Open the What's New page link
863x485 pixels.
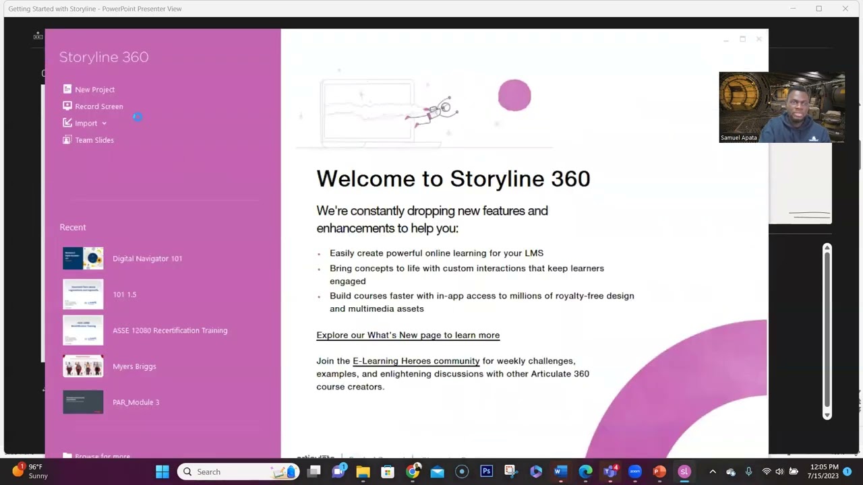coord(408,335)
